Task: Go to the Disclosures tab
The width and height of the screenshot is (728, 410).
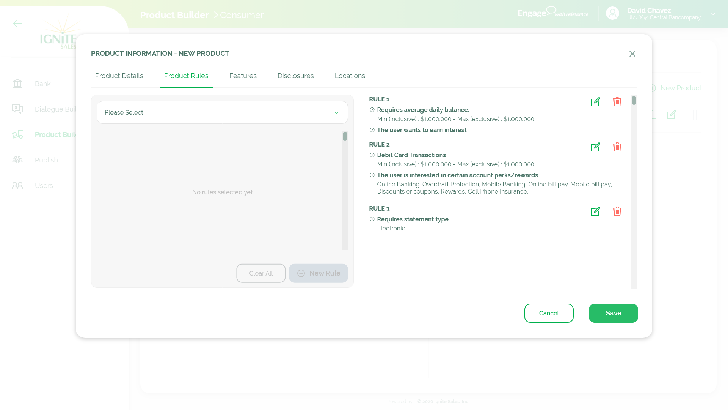Action: [x=295, y=76]
